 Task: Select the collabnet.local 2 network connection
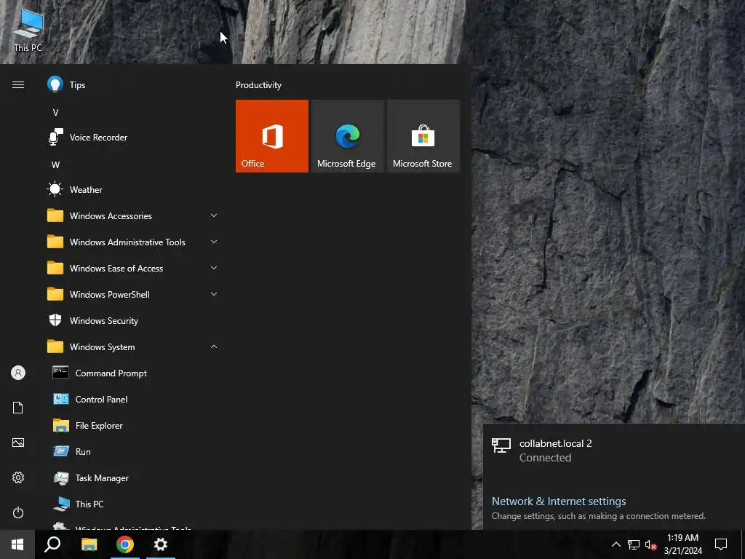click(x=614, y=450)
